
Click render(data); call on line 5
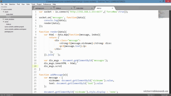pyautogui.click(x=52, y=23)
